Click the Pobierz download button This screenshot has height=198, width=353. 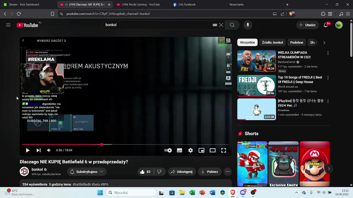pos(210,172)
